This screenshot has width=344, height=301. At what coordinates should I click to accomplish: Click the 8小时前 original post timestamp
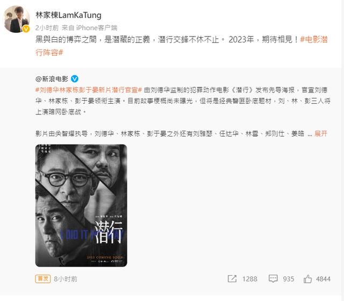pos(66,279)
